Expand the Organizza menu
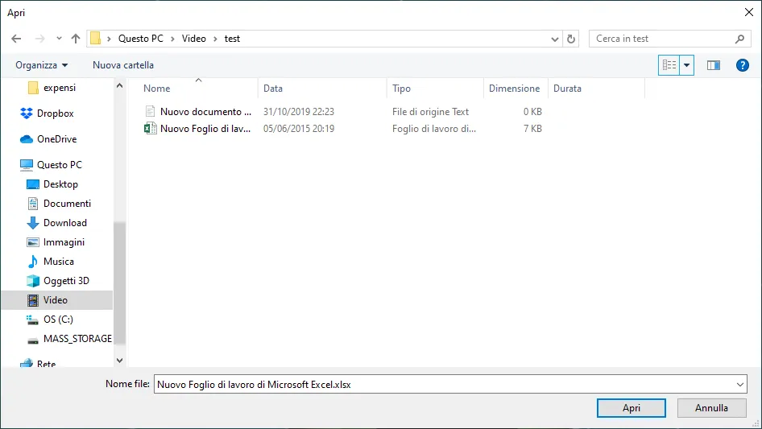 (42, 65)
